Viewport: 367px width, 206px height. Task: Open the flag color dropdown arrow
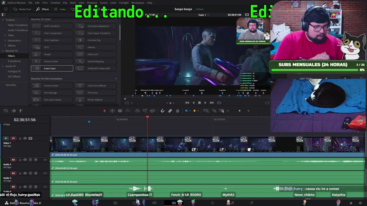point(190,111)
